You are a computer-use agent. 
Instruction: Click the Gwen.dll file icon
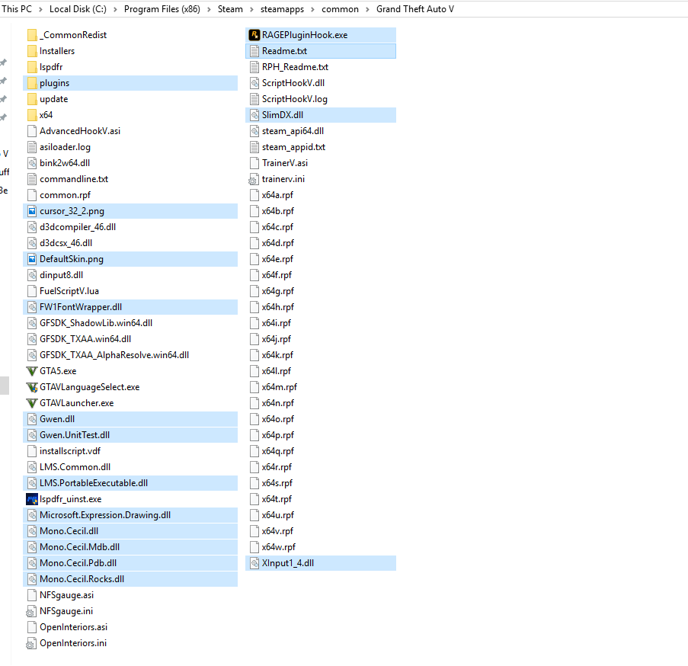click(31, 419)
